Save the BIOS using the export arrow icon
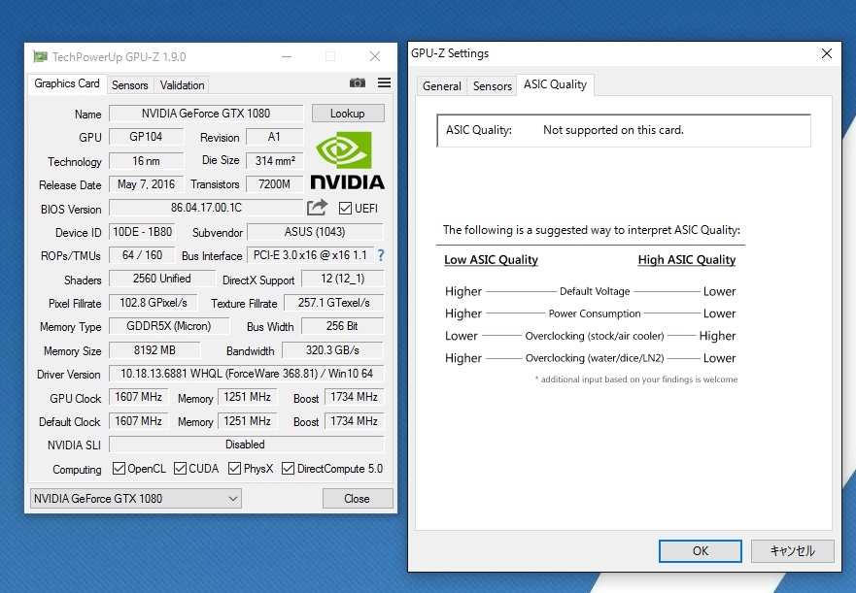This screenshot has height=593, width=856. click(316, 208)
